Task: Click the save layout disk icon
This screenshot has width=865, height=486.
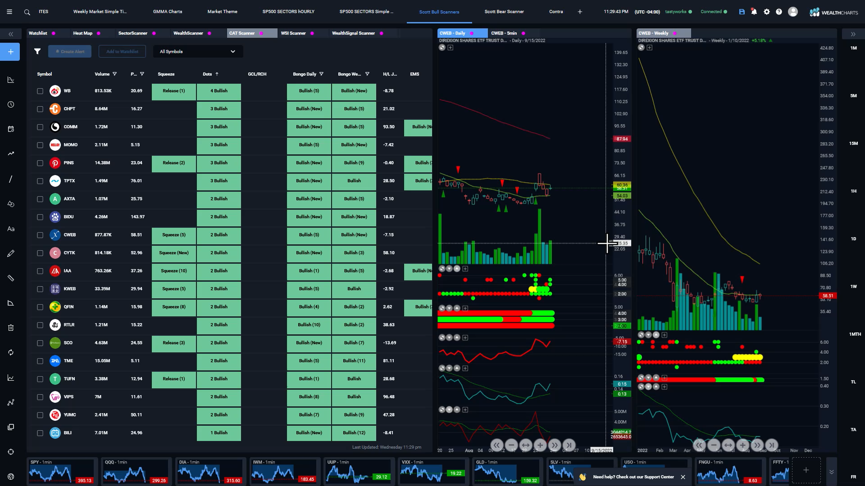Action: click(742, 12)
